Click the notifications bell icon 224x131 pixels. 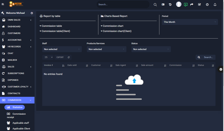(215, 5)
